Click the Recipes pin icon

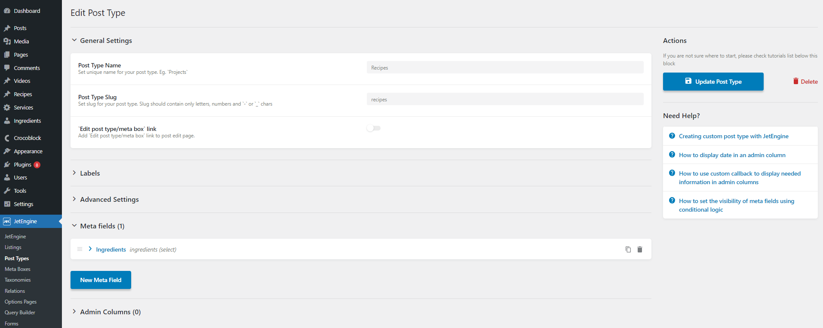pos(7,94)
